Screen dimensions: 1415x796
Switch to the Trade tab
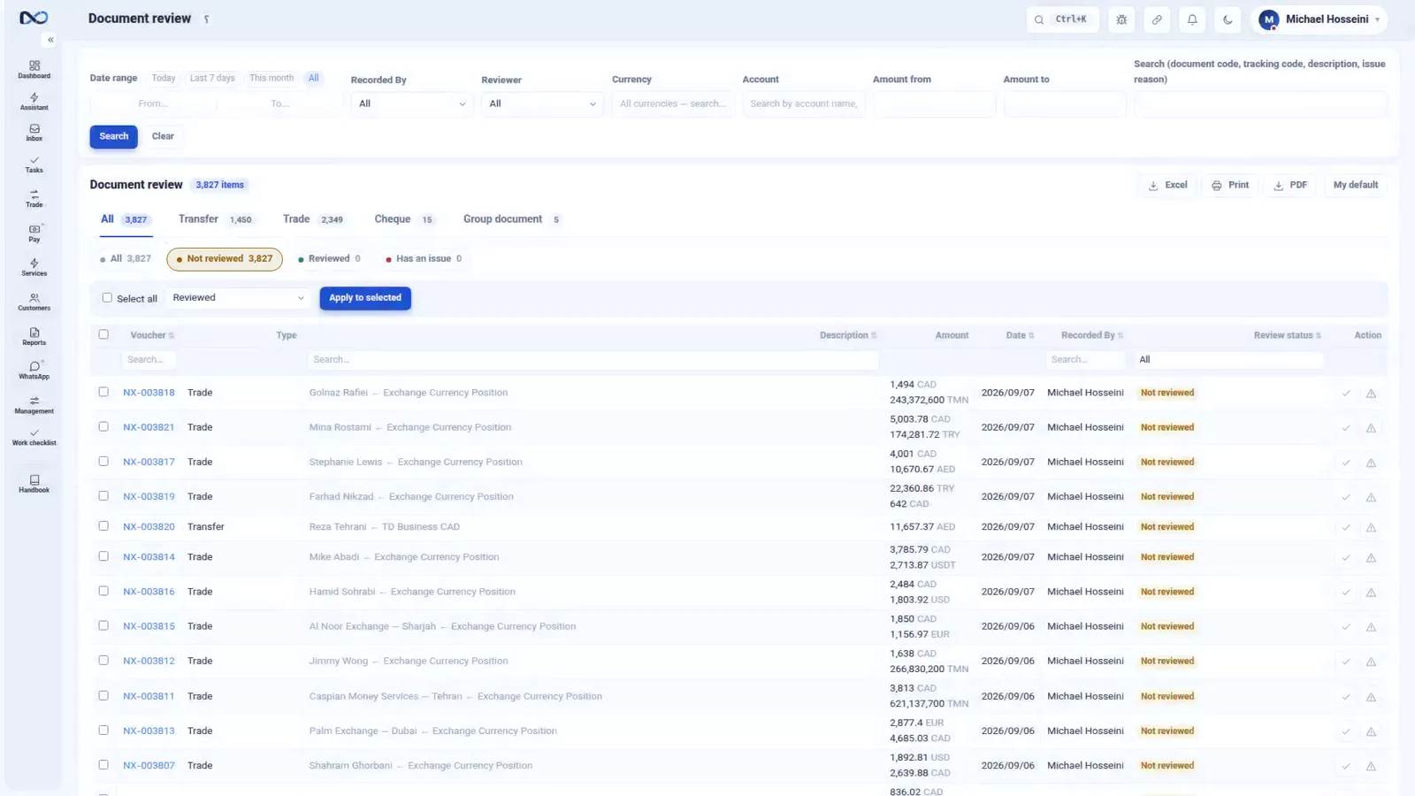pyautogui.click(x=313, y=219)
